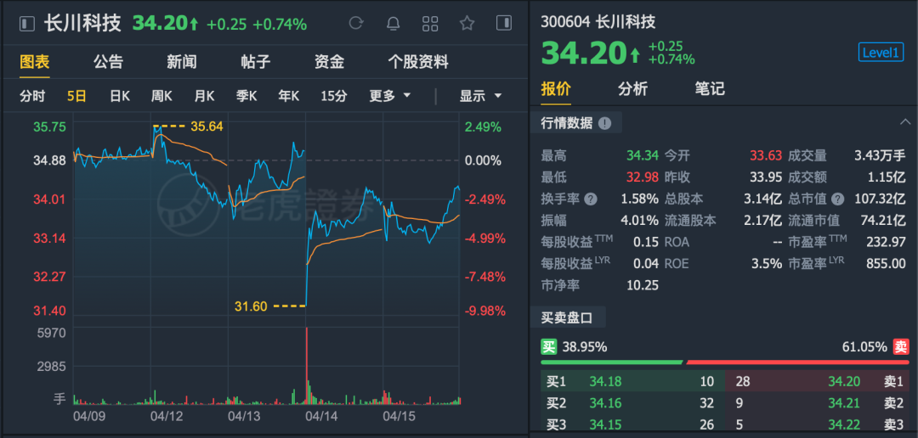
Task: Toggle the right sidebar panel icon
Action: tap(504, 24)
